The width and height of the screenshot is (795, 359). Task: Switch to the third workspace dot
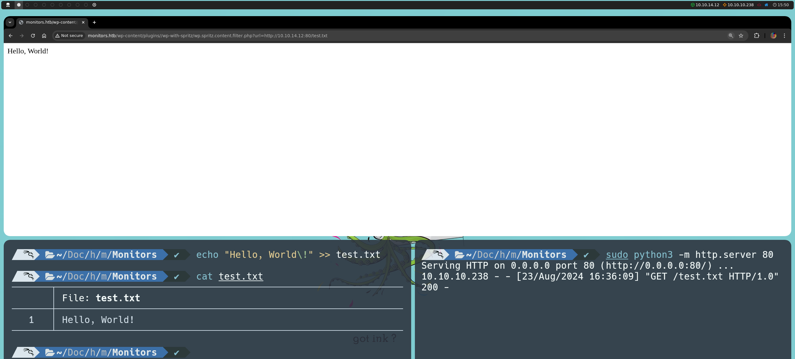[x=36, y=5]
